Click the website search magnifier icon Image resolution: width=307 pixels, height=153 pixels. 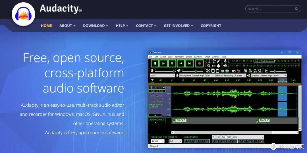point(296,9)
